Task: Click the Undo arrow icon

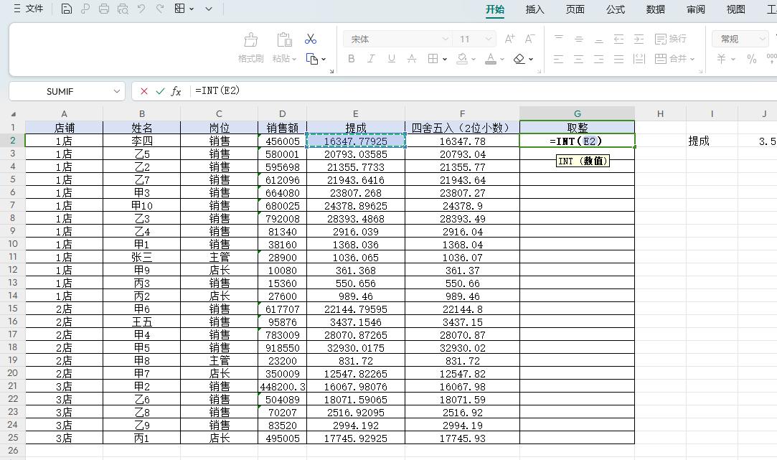Action: 141,9
